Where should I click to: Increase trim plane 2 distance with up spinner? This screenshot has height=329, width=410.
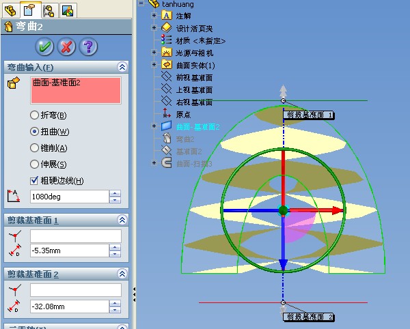115,303
